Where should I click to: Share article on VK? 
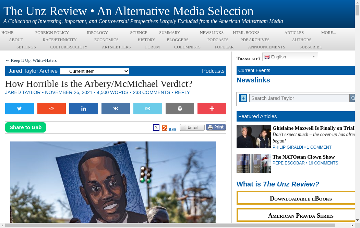pos(116,109)
